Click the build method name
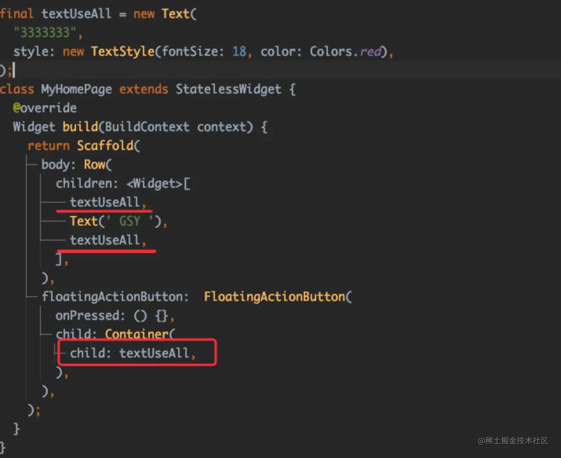 (x=80, y=127)
